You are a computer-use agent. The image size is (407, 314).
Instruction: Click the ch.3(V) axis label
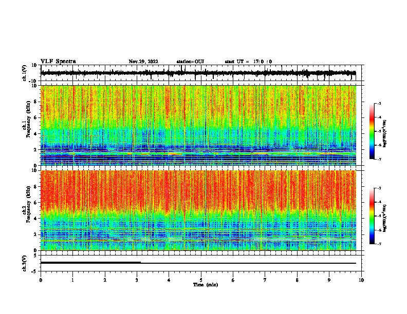[x=25, y=263]
